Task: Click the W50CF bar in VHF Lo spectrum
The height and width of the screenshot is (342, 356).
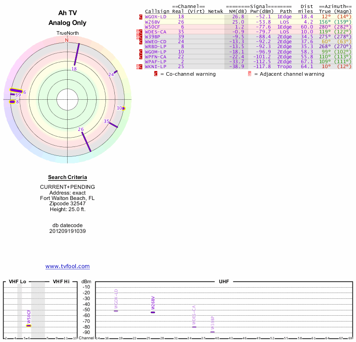Action: (29, 326)
